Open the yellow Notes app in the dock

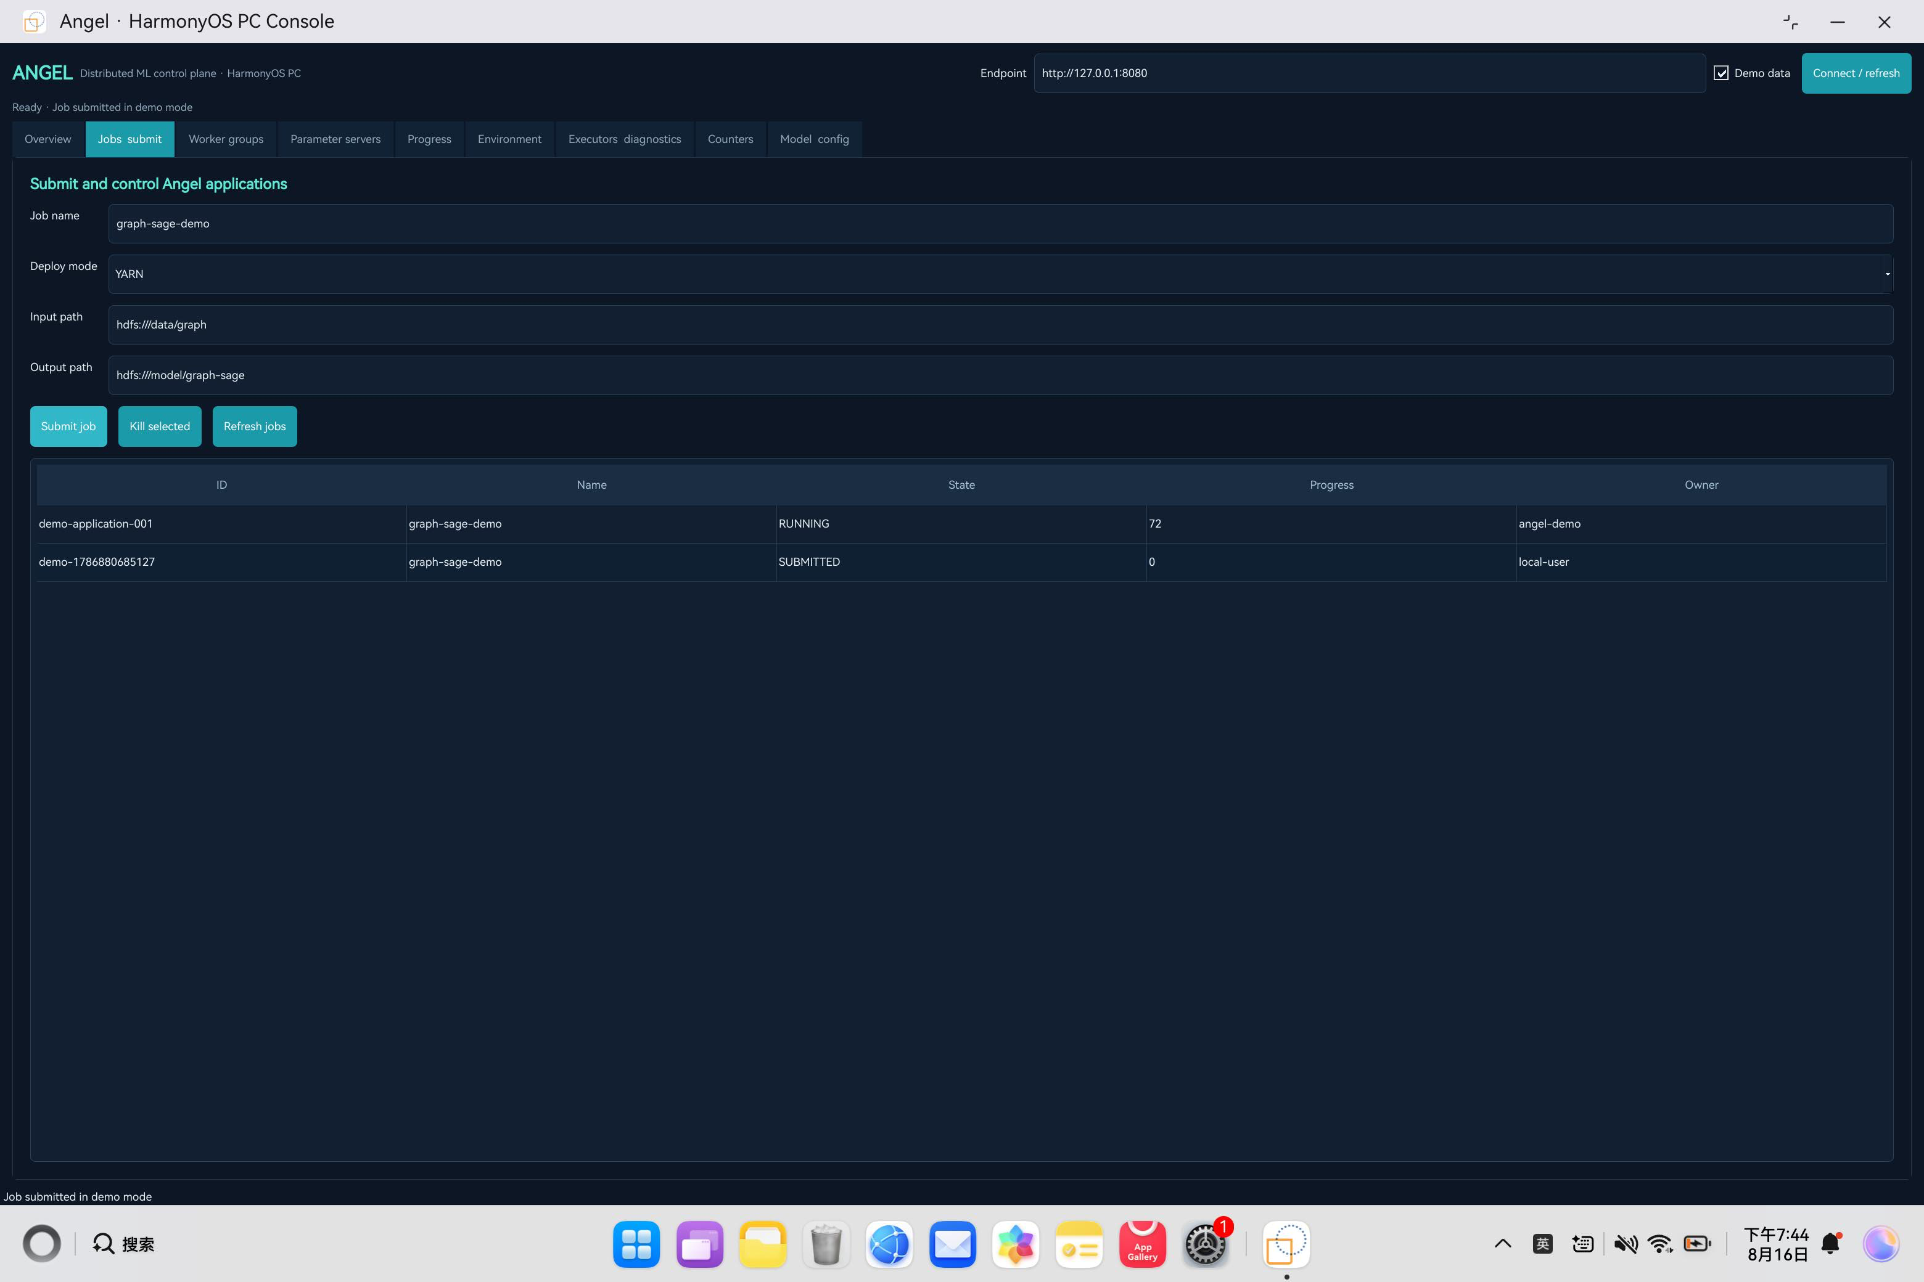click(1079, 1244)
